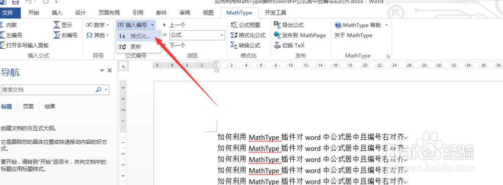Screen dimensions: 503x185
Task: Click the ruler tab-stop selector
Action: pyautogui.click(x=124, y=66)
